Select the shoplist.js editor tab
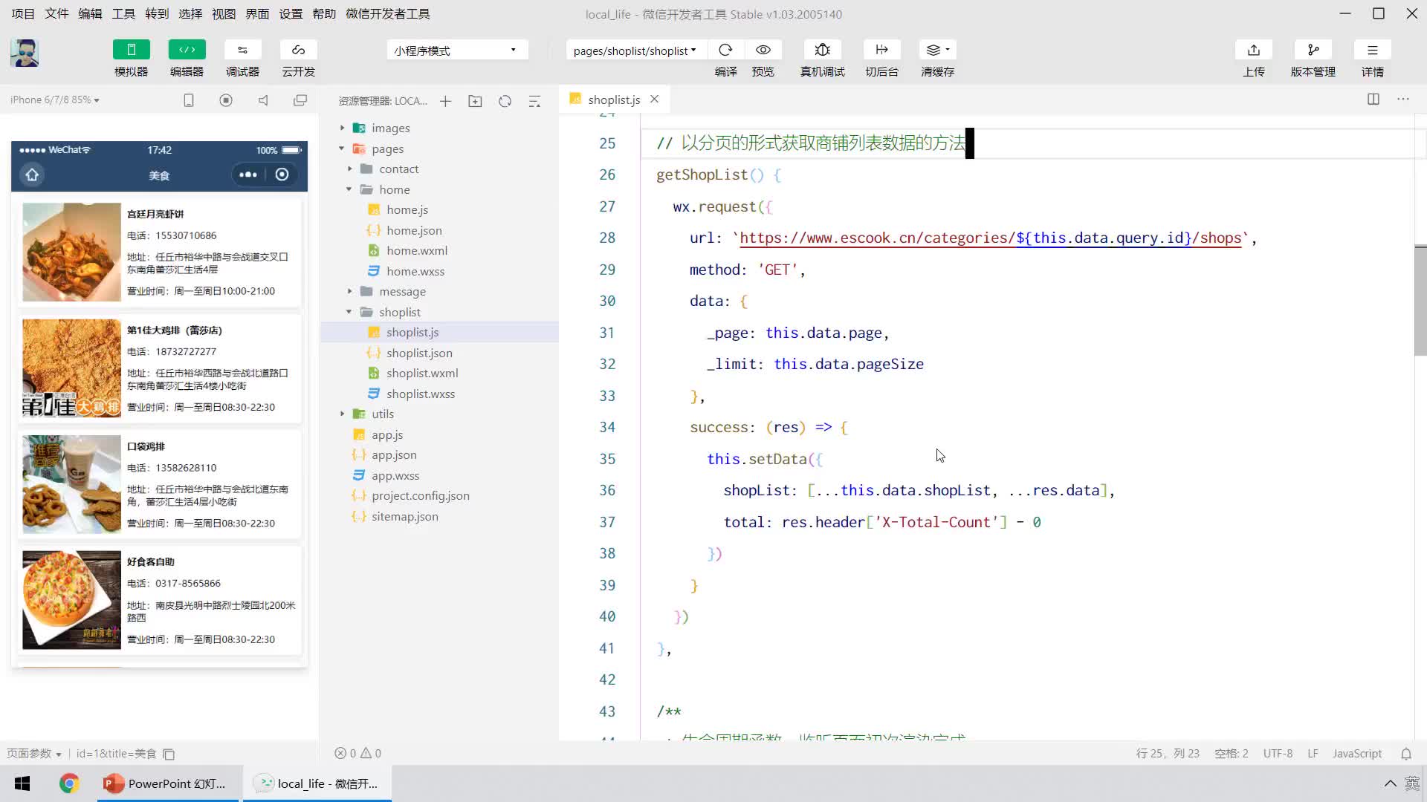Screen dimensions: 1427x802 (614, 99)
